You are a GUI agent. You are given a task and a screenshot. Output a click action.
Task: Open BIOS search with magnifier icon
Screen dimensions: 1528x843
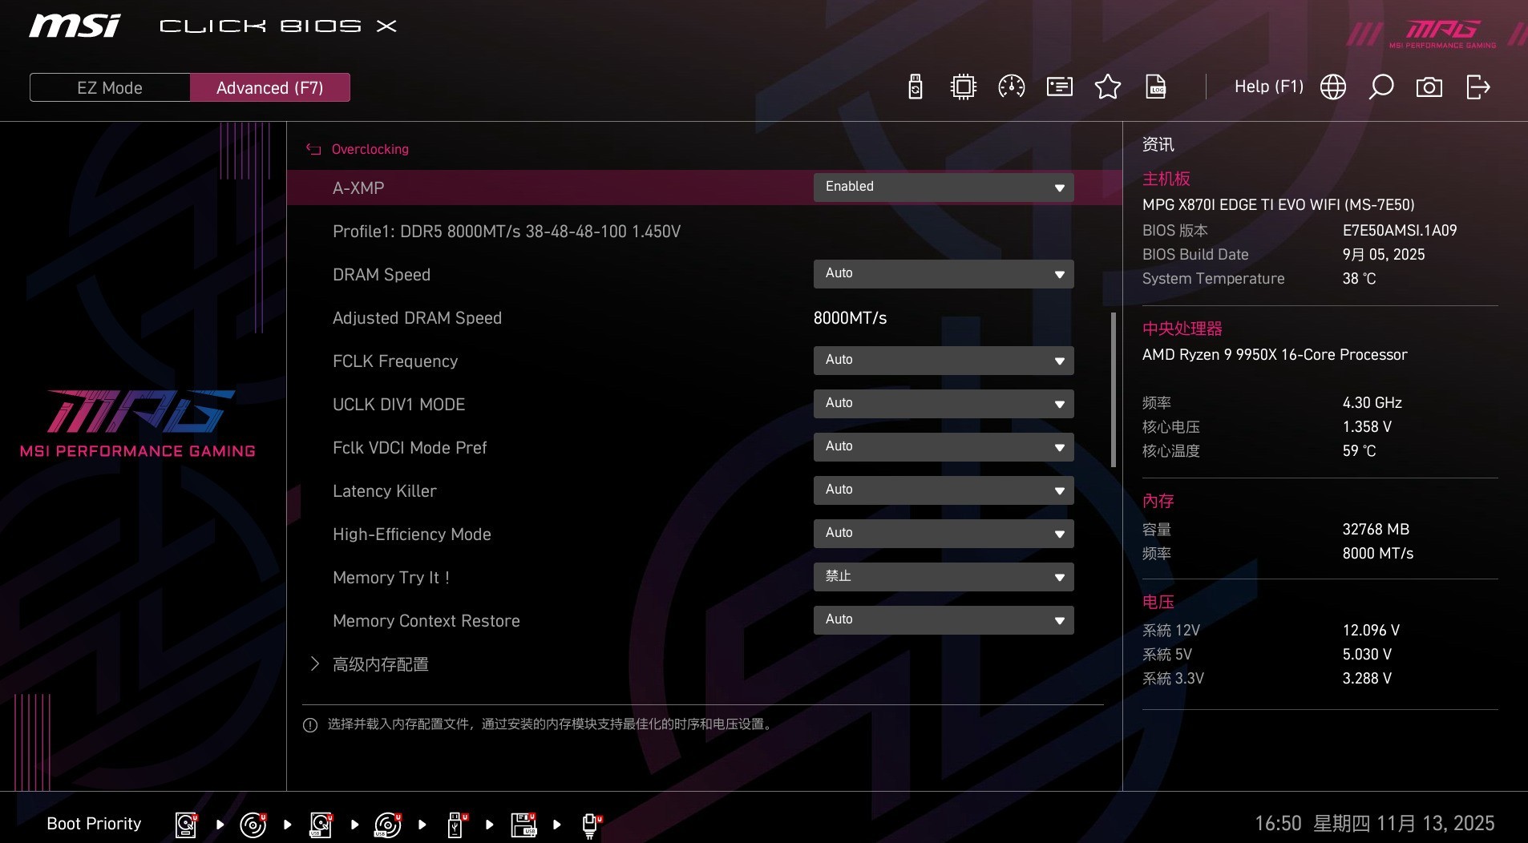pos(1380,87)
